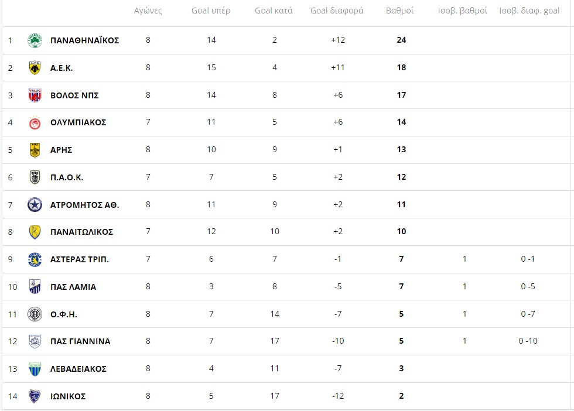
Task: Click the ΑΡΗΣ yellow shield logo
Action: click(35, 150)
